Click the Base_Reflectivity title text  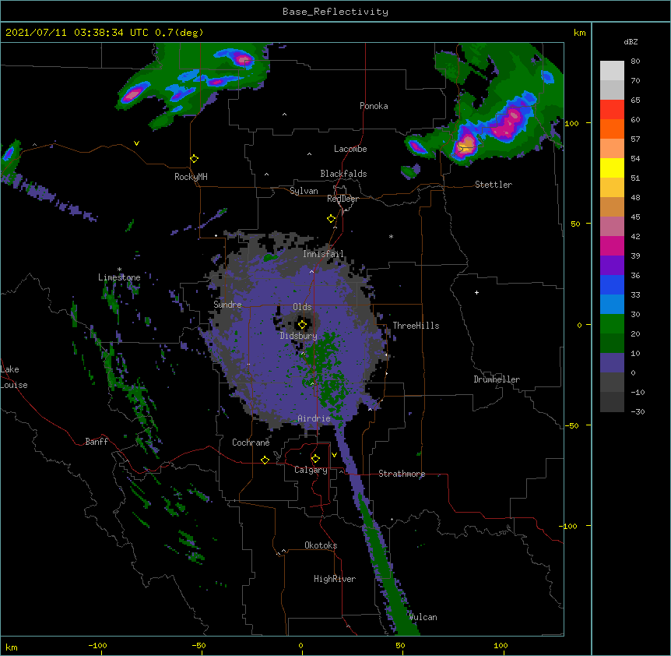click(x=335, y=12)
